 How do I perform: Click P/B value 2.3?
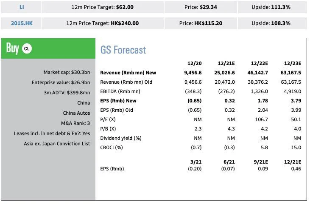pyautogui.click(x=198, y=129)
